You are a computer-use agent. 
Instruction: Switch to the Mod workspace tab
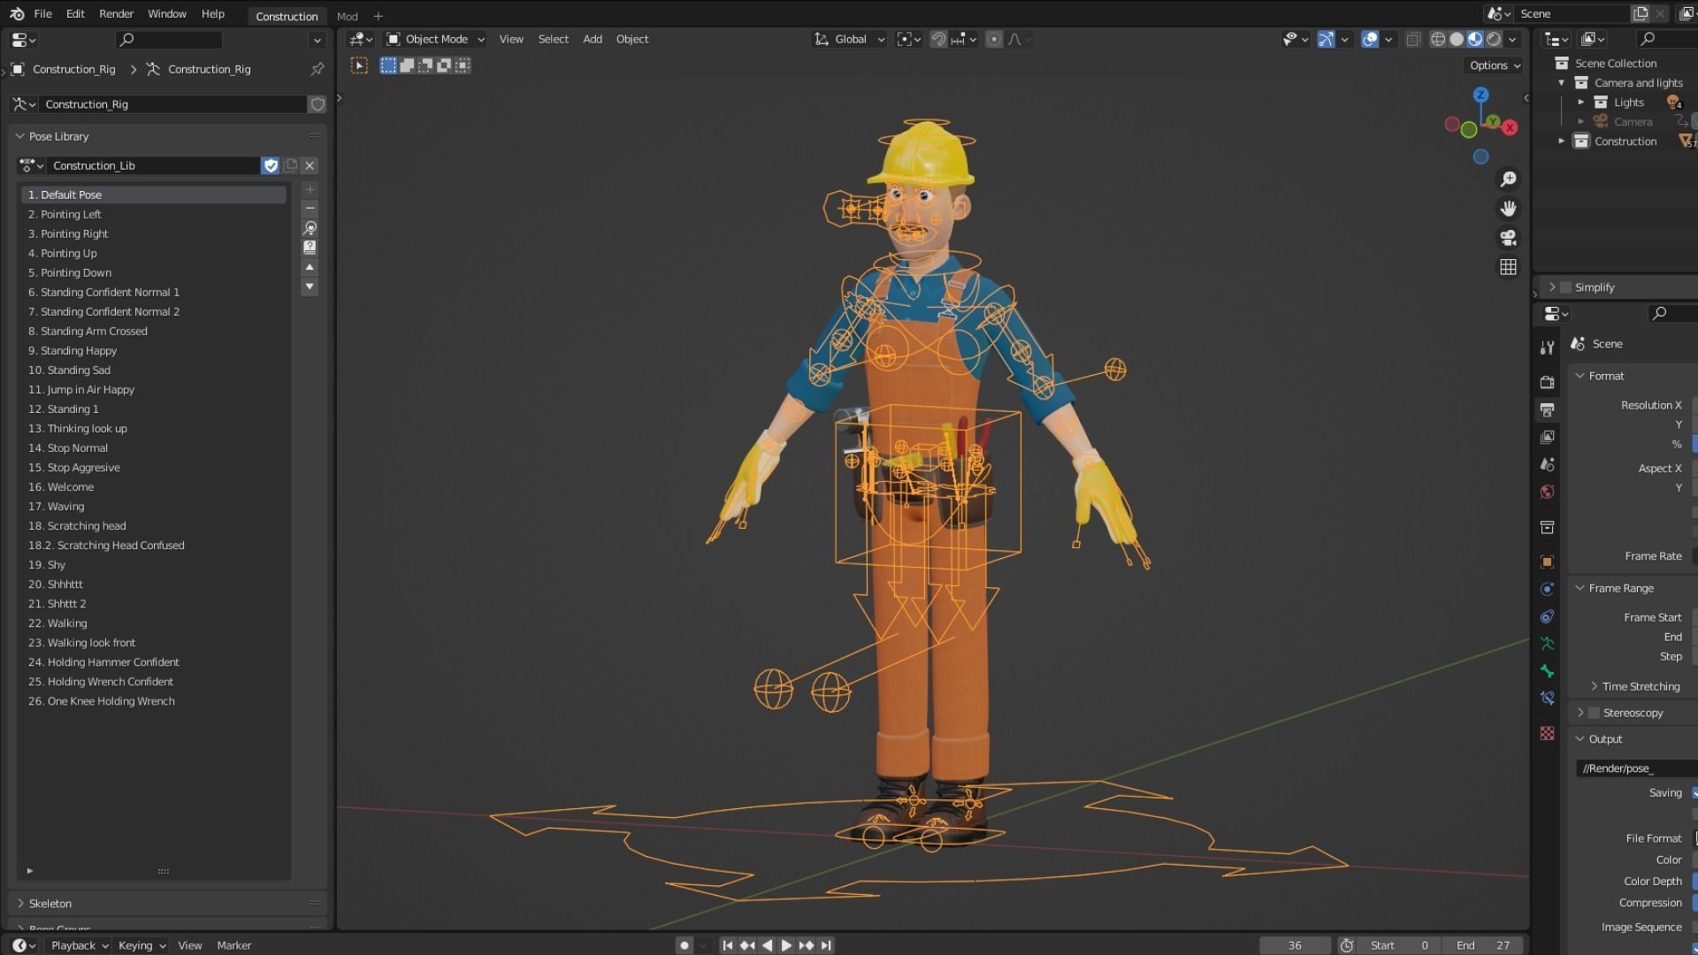(x=347, y=16)
